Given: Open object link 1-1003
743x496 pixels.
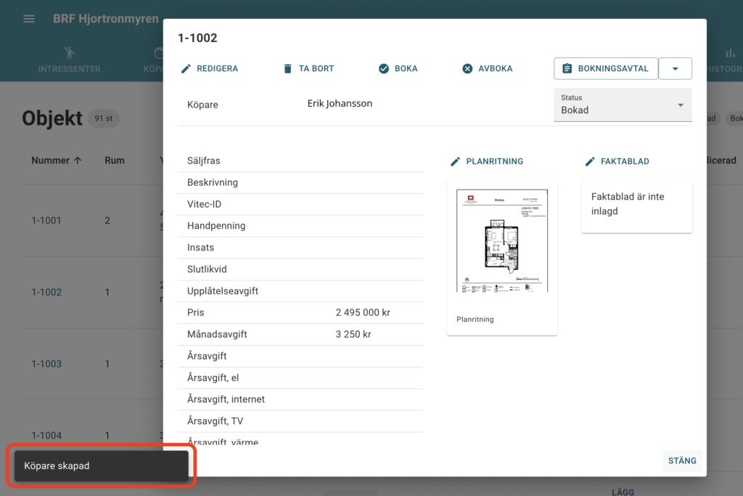Looking at the screenshot, I should pyautogui.click(x=46, y=364).
